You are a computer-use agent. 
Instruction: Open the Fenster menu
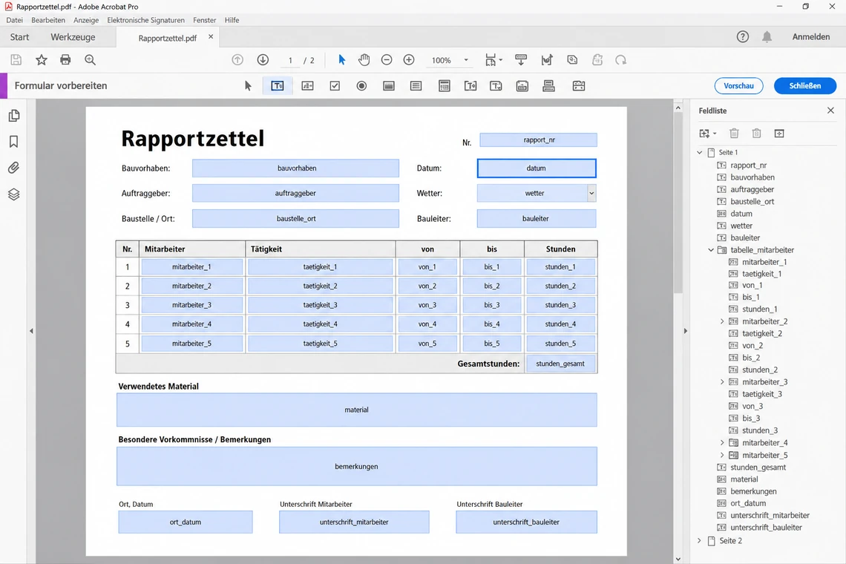point(205,20)
